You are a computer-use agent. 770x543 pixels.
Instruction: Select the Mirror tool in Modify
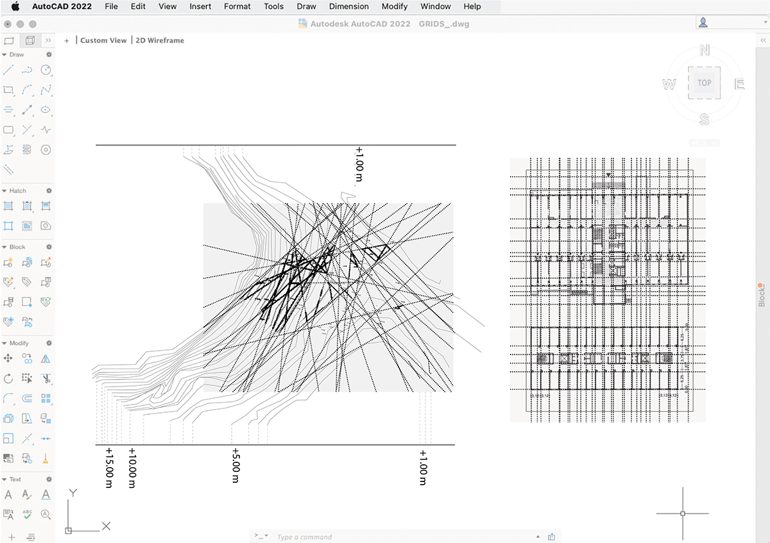[46, 358]
